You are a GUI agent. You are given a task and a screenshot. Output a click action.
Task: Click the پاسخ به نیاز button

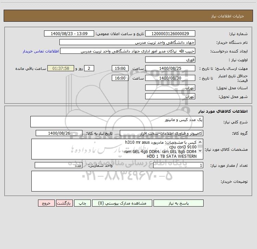(x=178, y=203)
